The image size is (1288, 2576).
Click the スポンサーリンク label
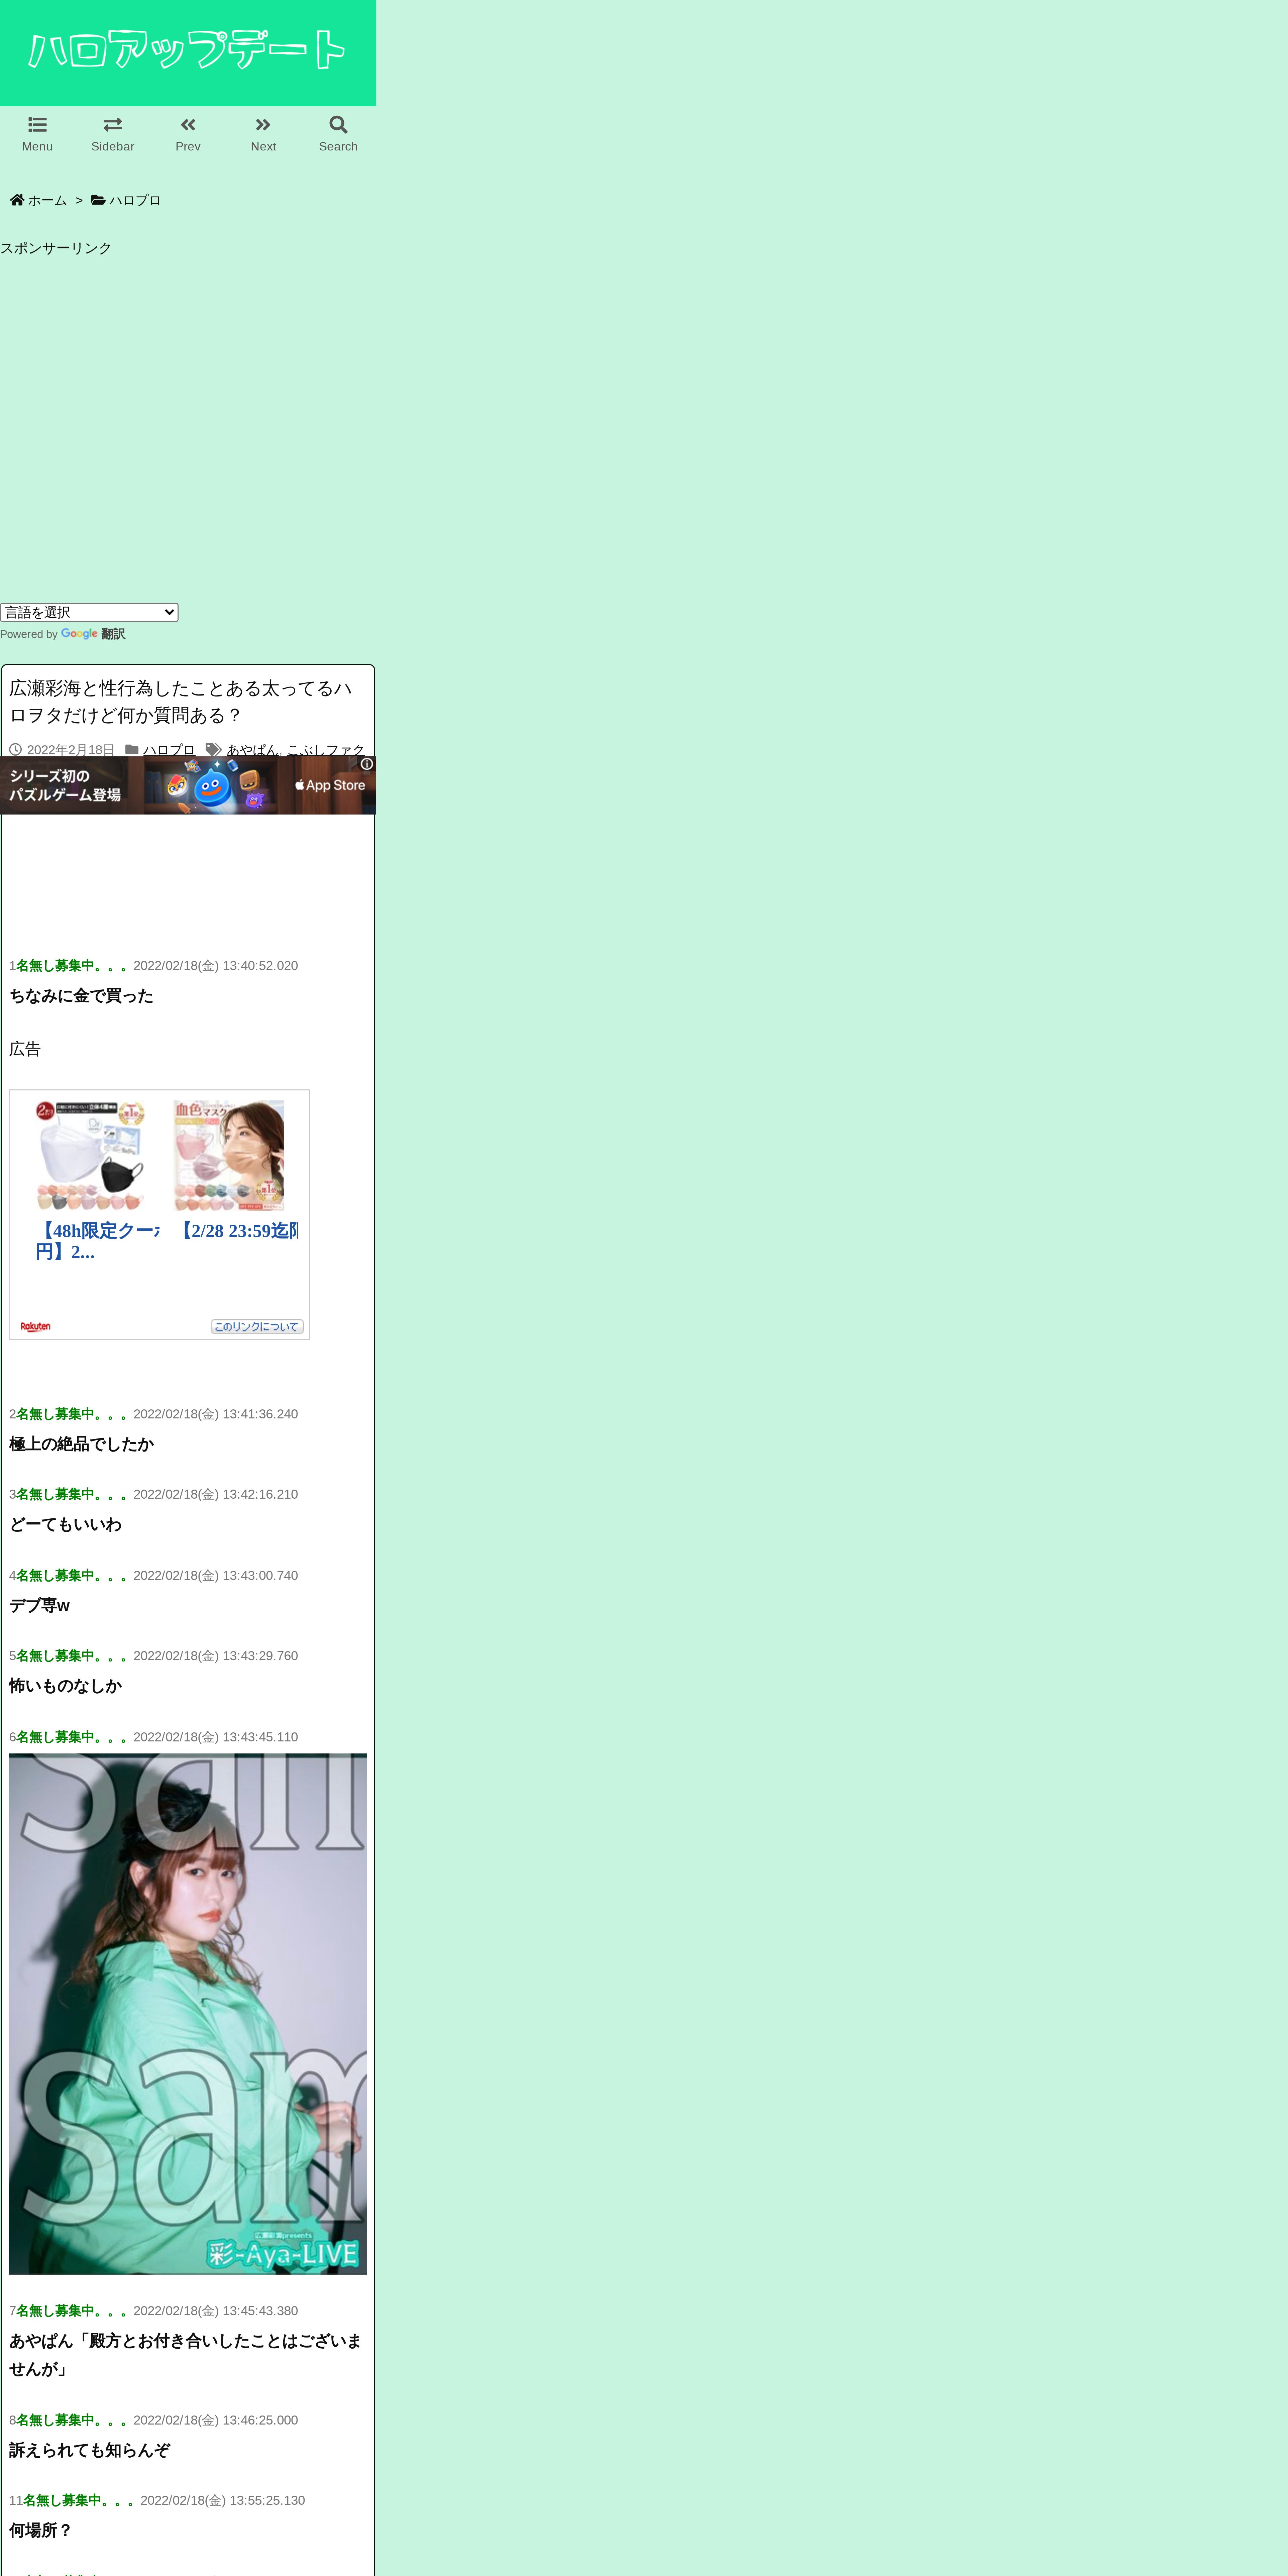point(56,248)
